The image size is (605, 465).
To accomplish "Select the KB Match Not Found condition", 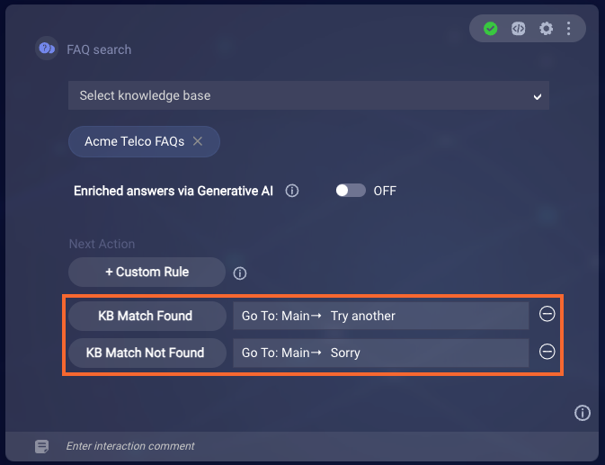I will coord(147,353).
